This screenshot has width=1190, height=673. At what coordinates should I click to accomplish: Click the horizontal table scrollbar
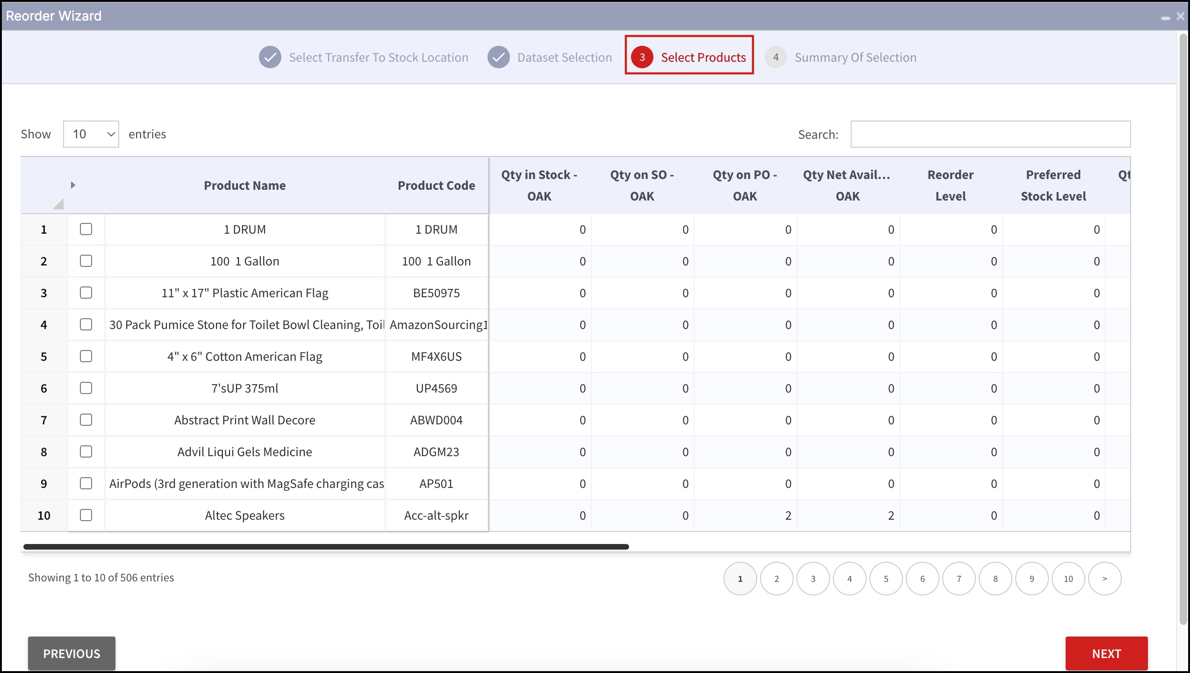point(326,547)
